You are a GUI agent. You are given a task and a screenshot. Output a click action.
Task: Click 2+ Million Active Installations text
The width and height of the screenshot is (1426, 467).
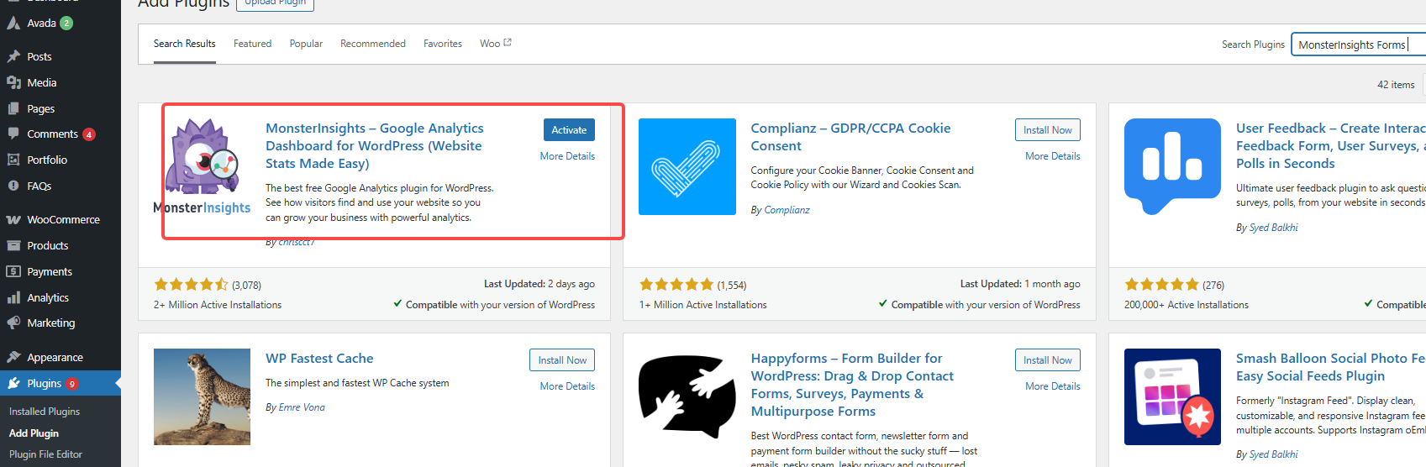point(218,305)
